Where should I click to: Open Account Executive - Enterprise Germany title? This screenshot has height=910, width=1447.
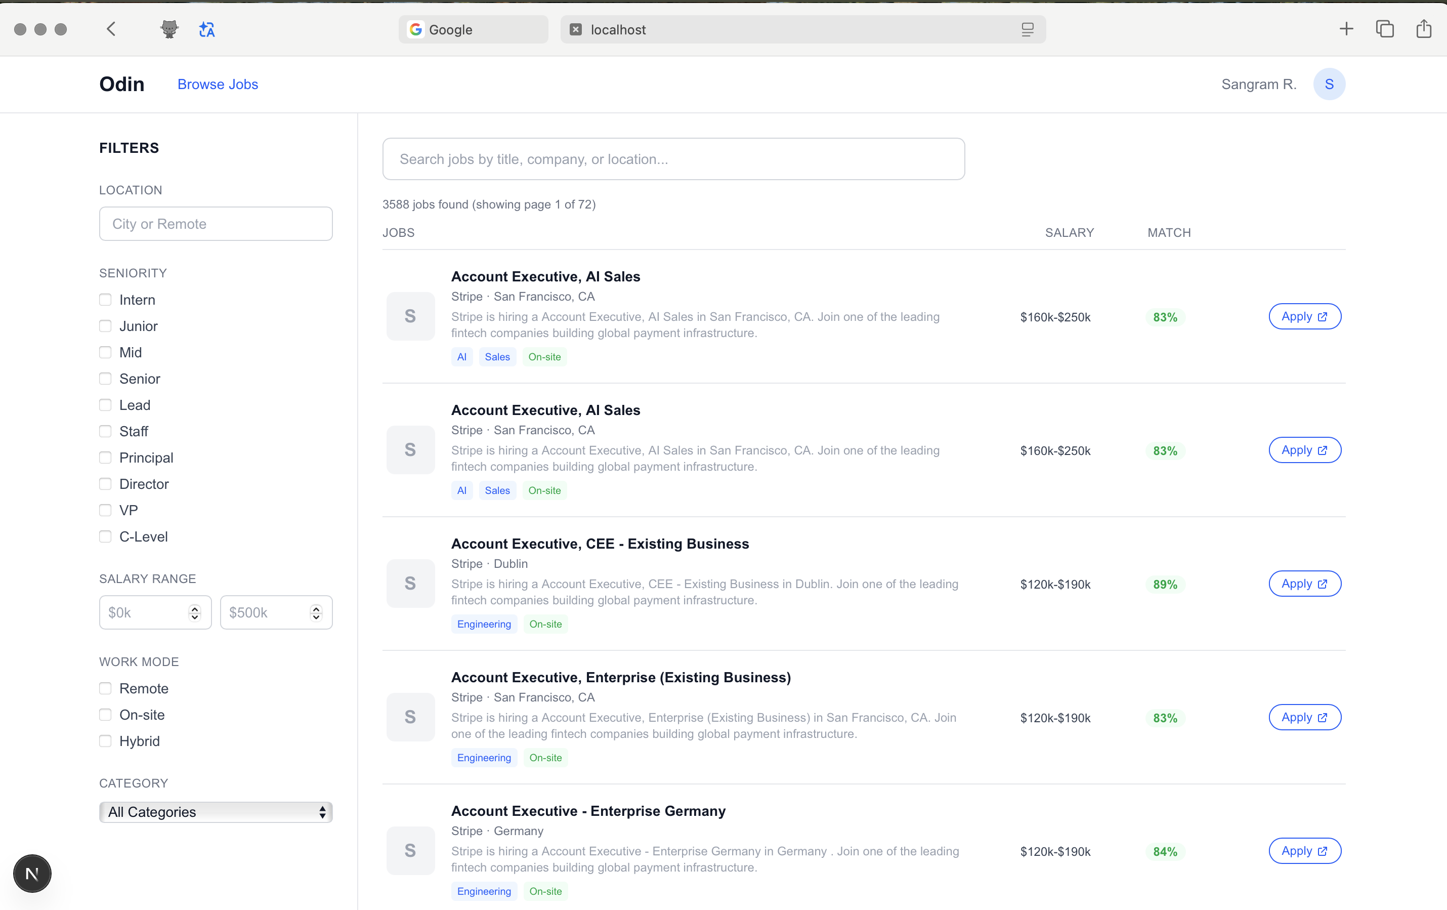pos(588,811)
